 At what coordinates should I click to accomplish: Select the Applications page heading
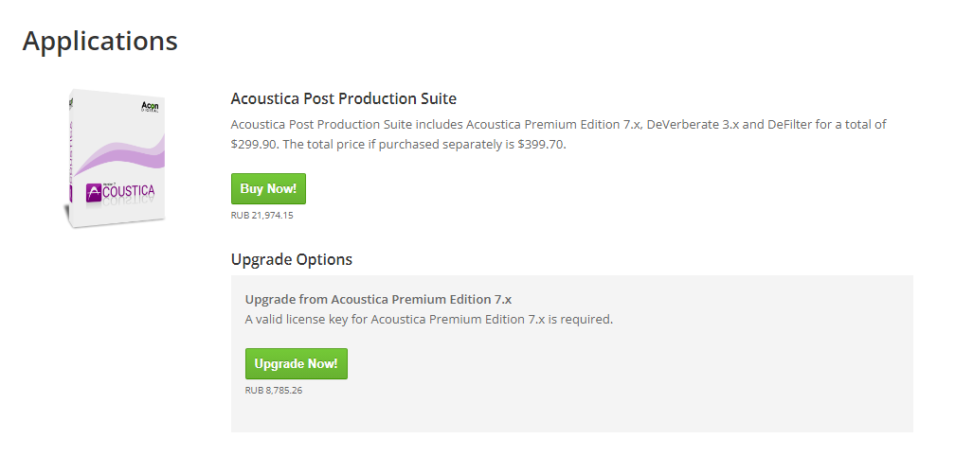click(99, 41)
